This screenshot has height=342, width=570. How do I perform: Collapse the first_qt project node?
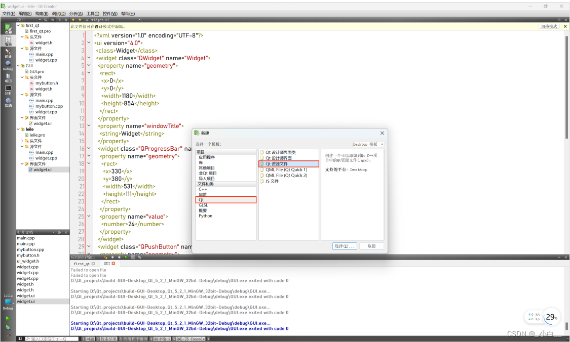click(18, 25)
